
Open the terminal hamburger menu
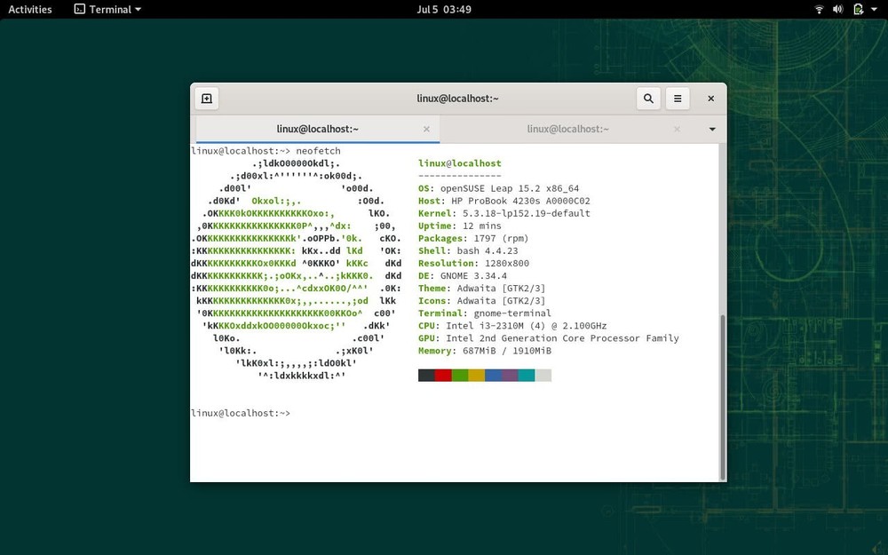(x=678, y=99)
